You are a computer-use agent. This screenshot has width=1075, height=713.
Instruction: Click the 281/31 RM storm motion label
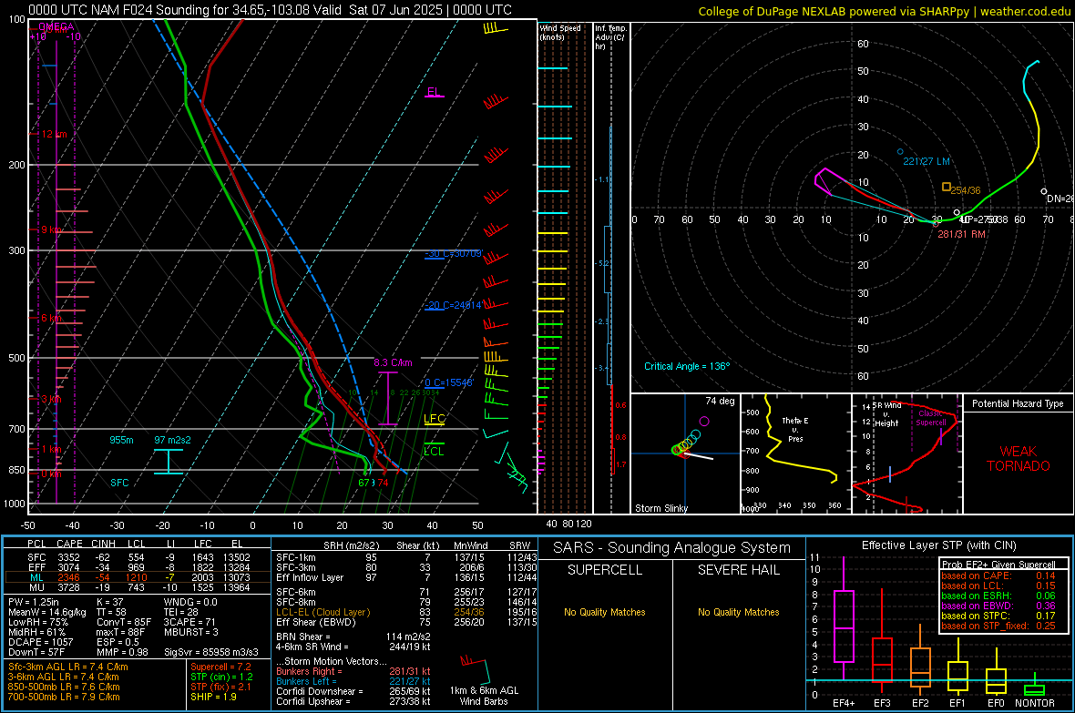[x=961, y=234]
